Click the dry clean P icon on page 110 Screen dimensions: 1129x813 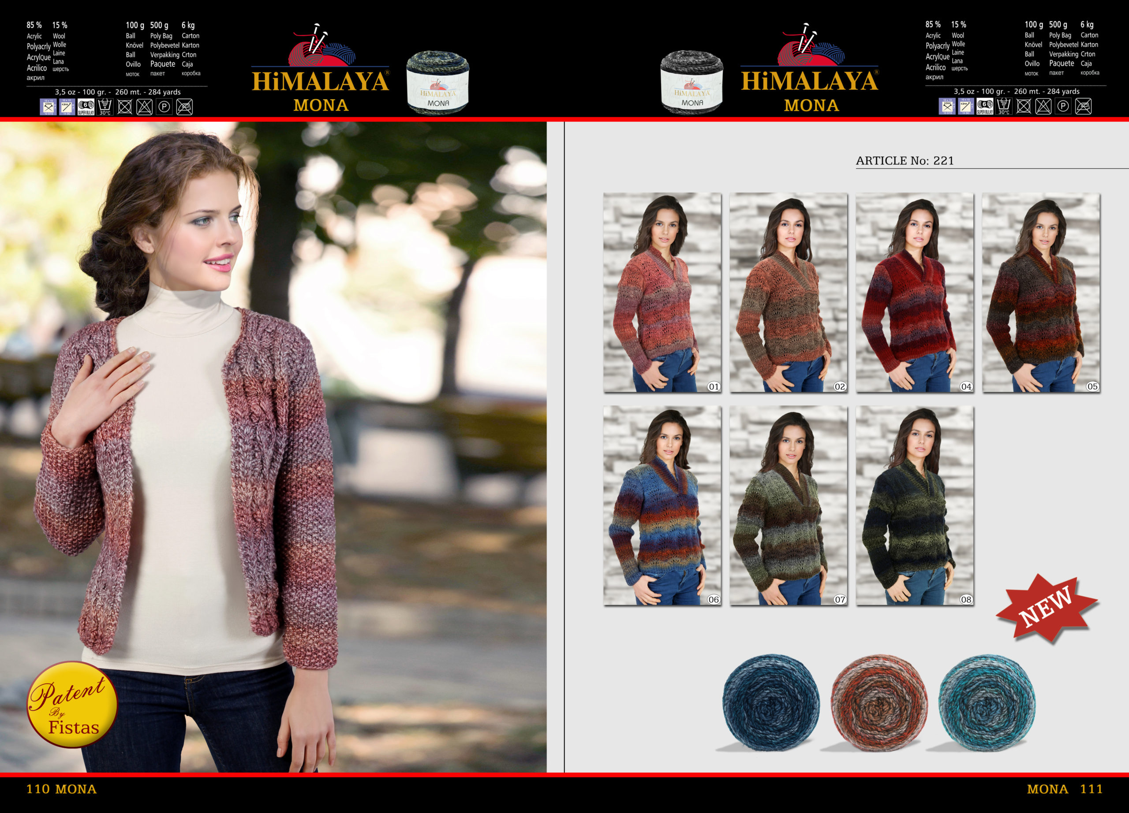[164, 107]
